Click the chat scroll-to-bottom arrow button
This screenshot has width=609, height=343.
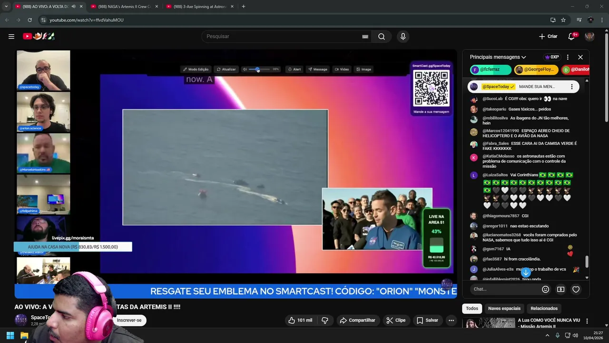(526, 272)
